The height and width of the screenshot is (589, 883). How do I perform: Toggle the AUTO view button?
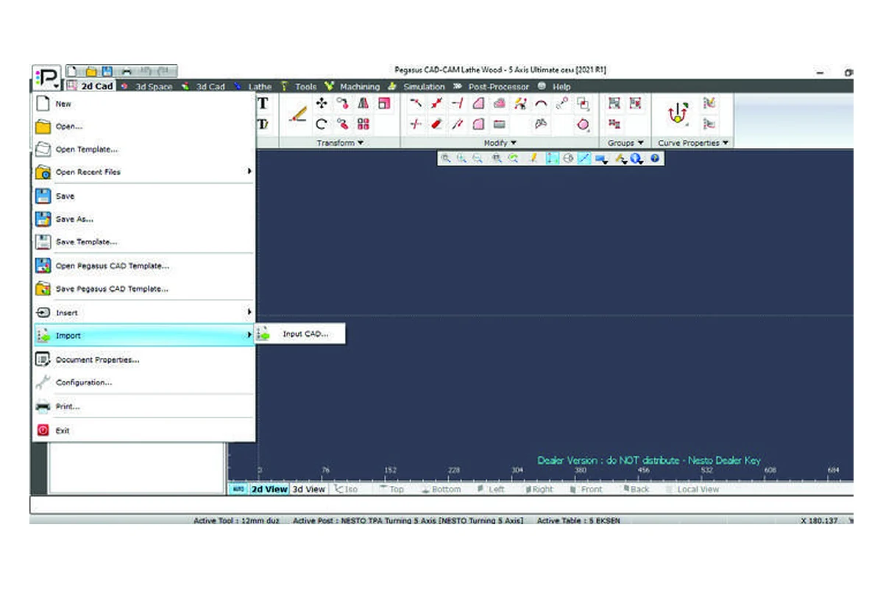239,489
